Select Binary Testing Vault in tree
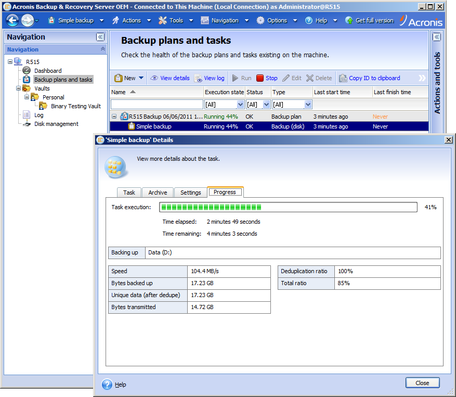This screenshot has height=397, width=456. coord(75,106)
